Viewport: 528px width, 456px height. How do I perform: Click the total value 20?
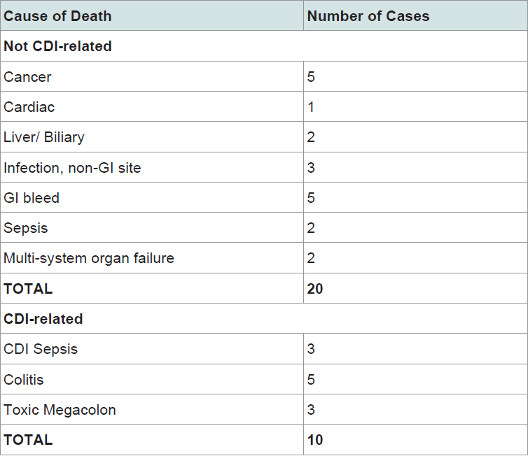315,289
